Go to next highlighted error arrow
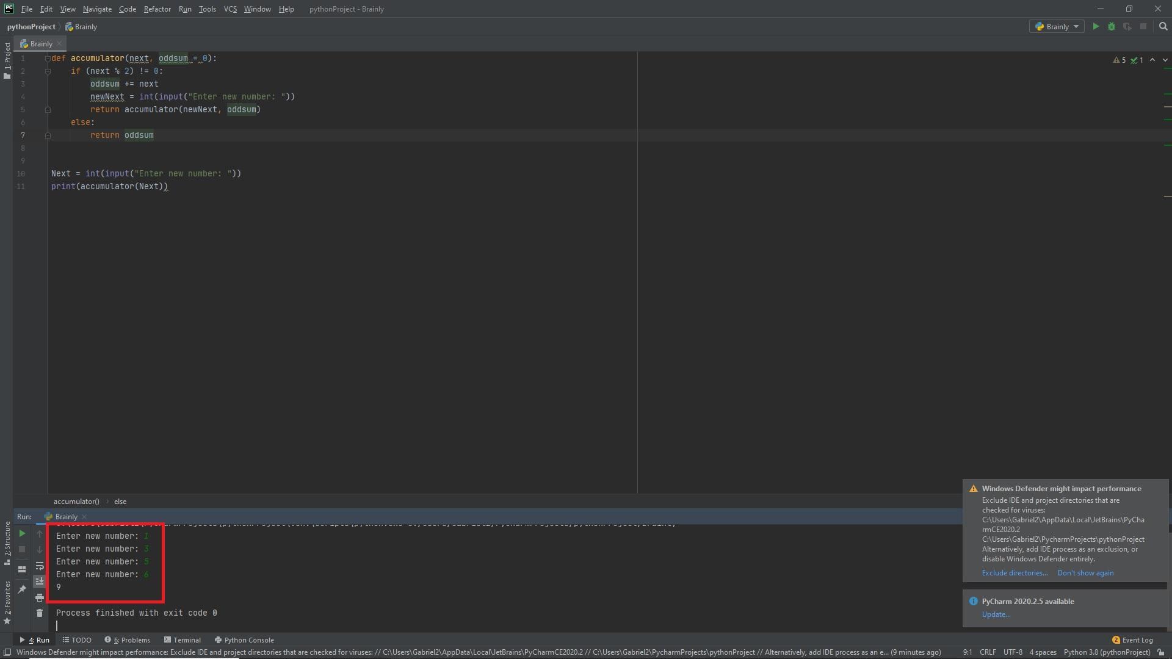This screenshot has width=1172, height=659. [1165, 60]
